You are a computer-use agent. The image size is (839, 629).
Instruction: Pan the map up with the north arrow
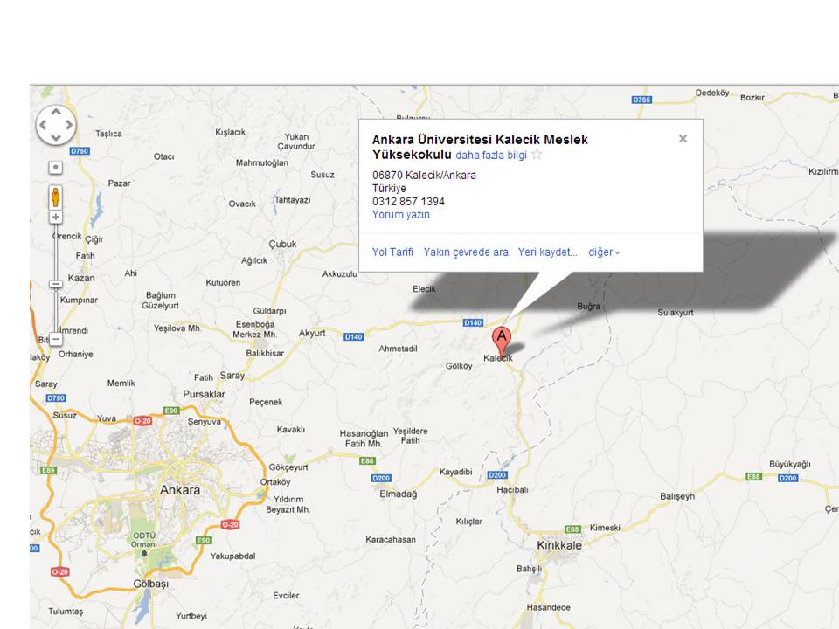pyautogui.click(x=56, y=112)
